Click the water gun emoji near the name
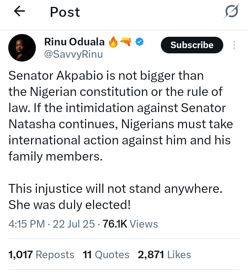Viewport: 248px width, 273px height. 126,42
